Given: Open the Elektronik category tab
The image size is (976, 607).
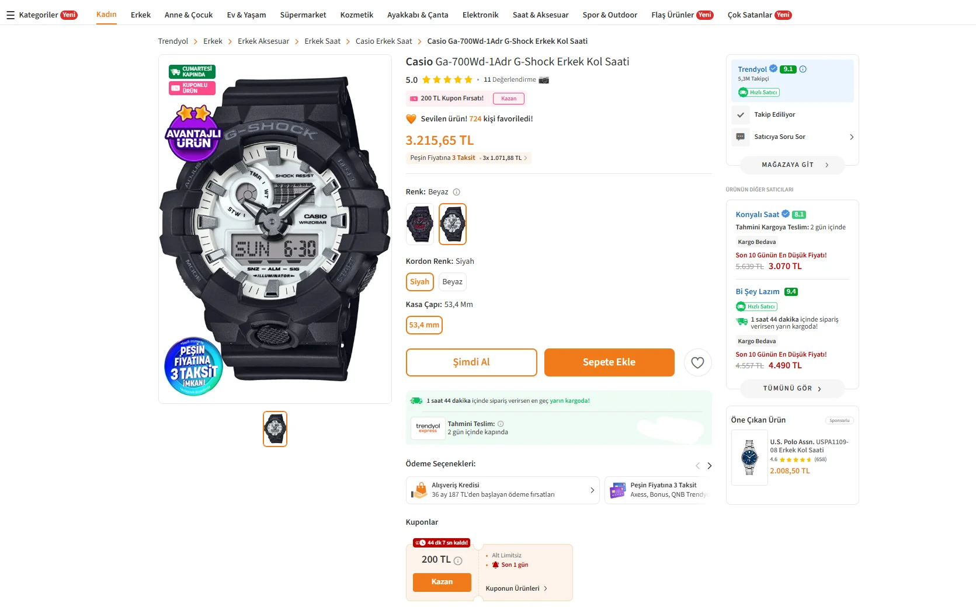Looking at the screenshot, I should (481, 15).
